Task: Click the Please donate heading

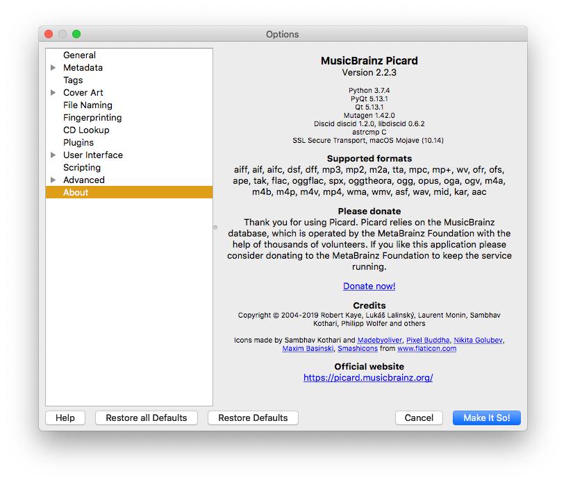Action: click(x=369, y=212)
